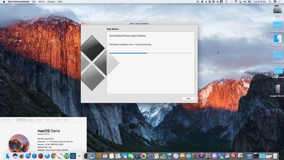Open the hard drive icon on desktop
Image resolution: width=284 pixels, height=160 pixels.
[277, 9]
